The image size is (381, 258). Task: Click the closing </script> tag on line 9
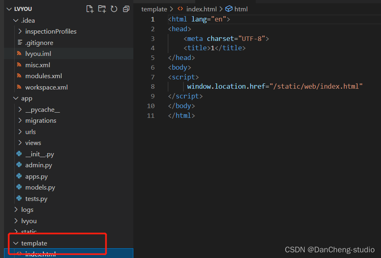pos(185,96)
